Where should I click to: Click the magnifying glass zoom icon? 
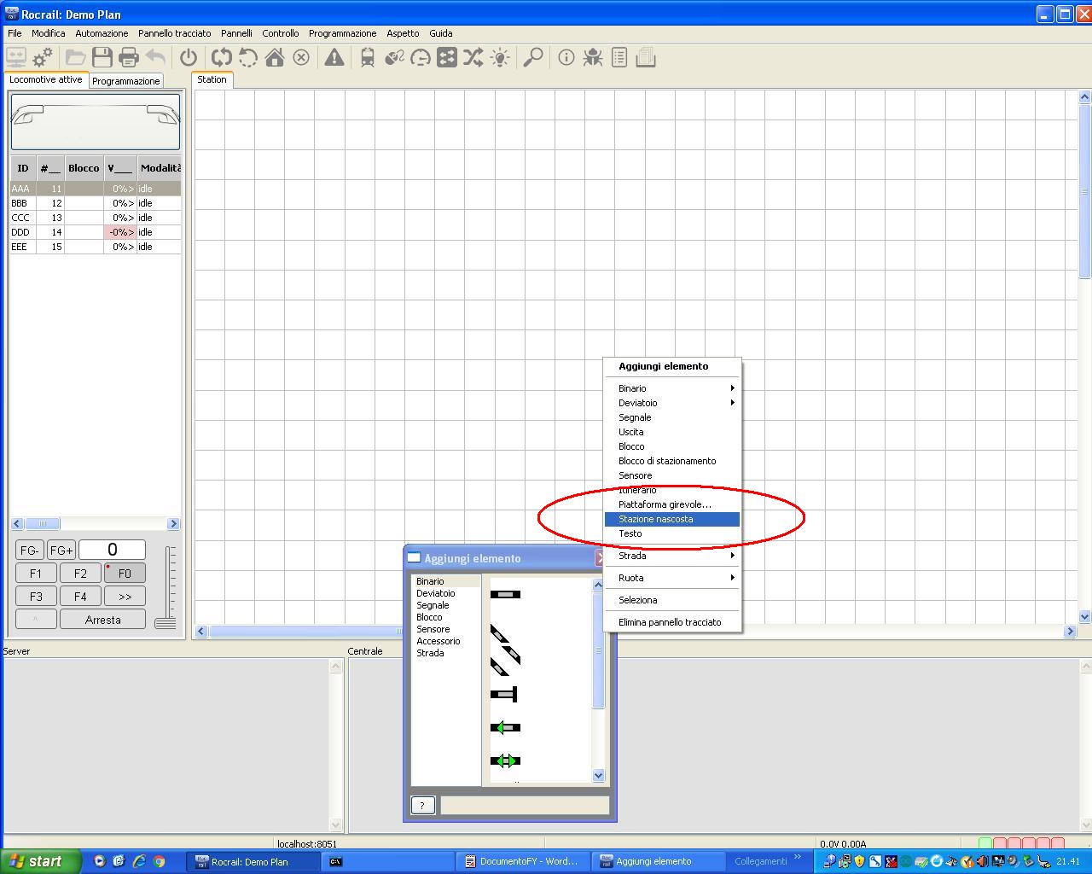[x=533, y=57]
